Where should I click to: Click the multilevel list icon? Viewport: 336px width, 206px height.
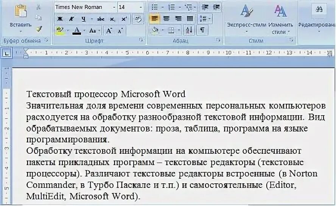(188, 8)
